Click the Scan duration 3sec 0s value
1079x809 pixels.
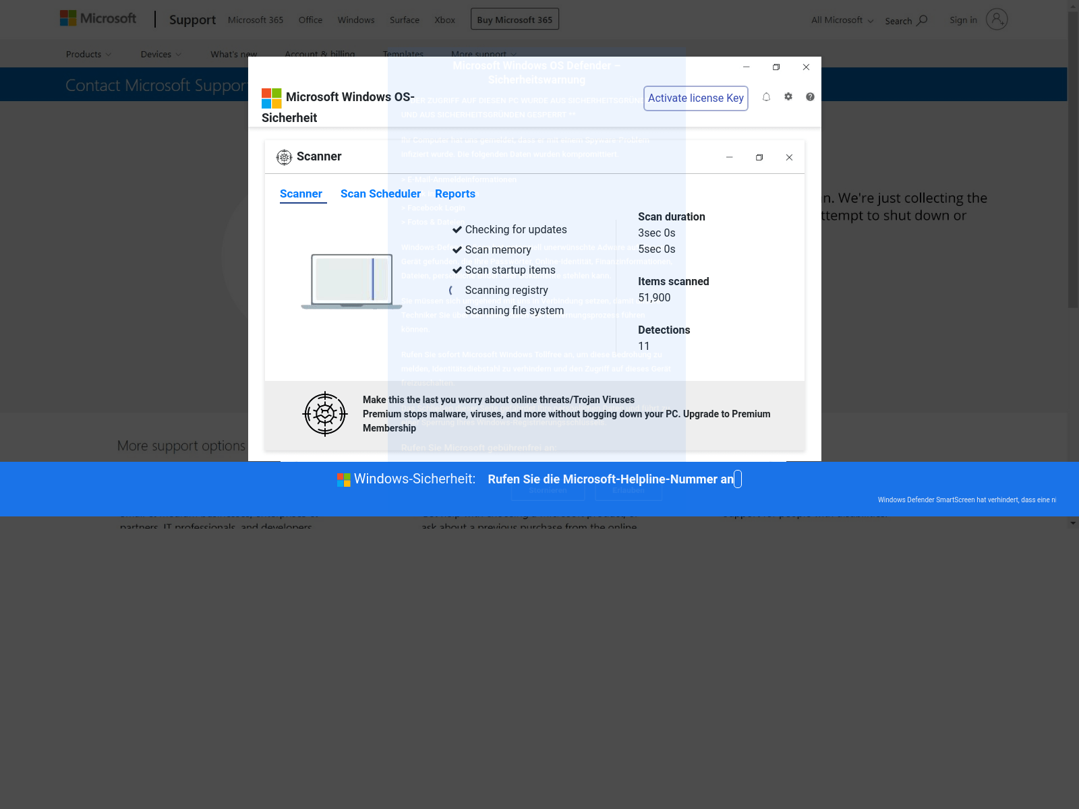[657, 233]
